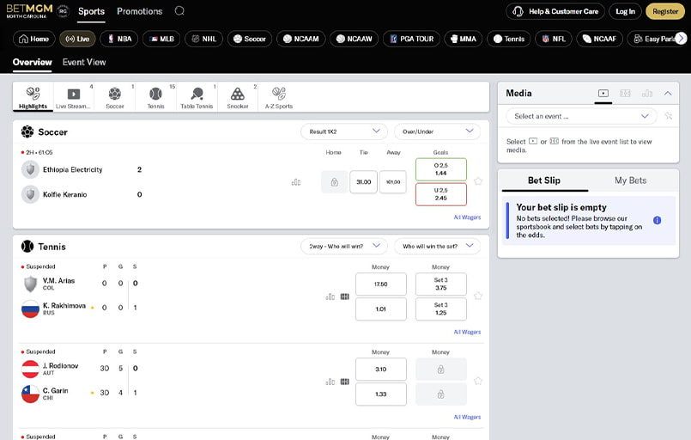Favorite the Arias vs Rakhimova match star

tap(478, 296)
